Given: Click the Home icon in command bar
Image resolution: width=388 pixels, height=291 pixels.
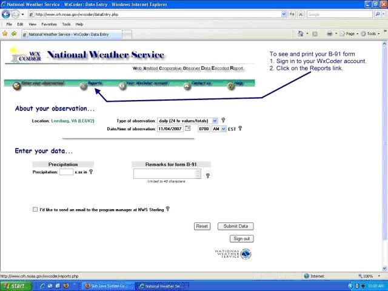Looking at the screenshot, I should coord(301,34).
